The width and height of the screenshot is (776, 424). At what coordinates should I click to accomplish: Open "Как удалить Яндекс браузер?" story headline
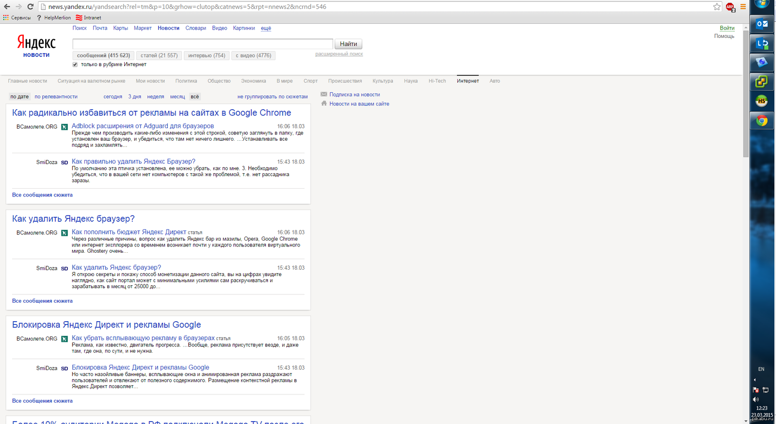click(73, 219)
